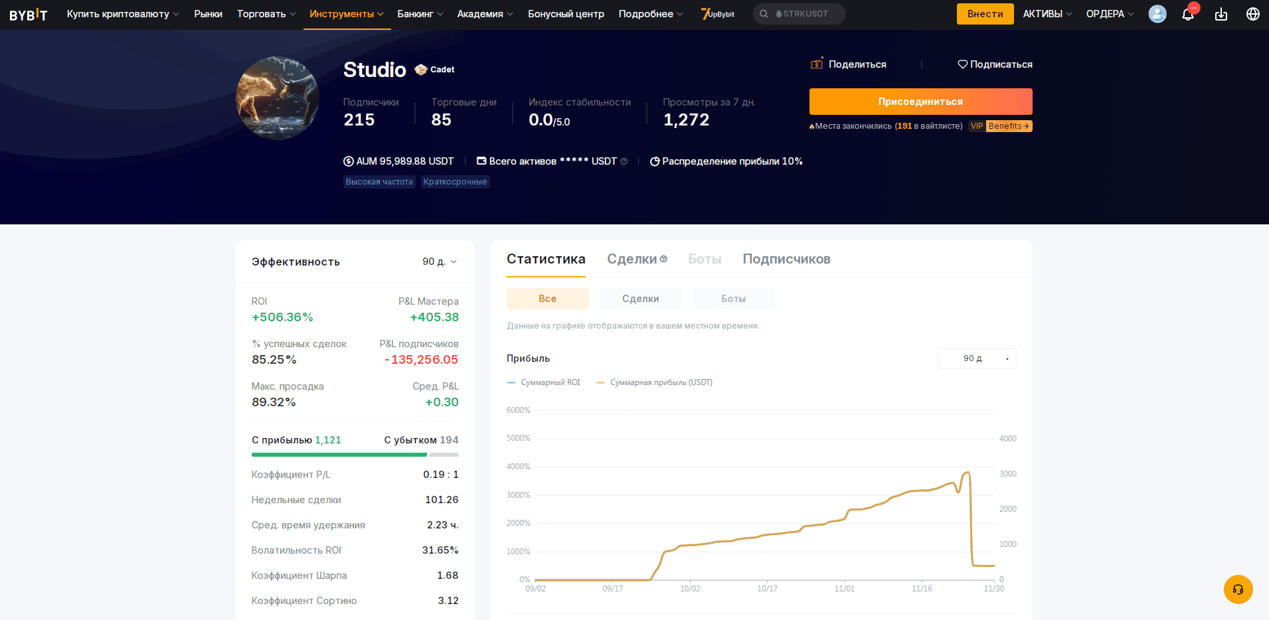Click the Сделки tab info icon
Viewport: 1269px width, 620px height.
[x=663, y=259]
